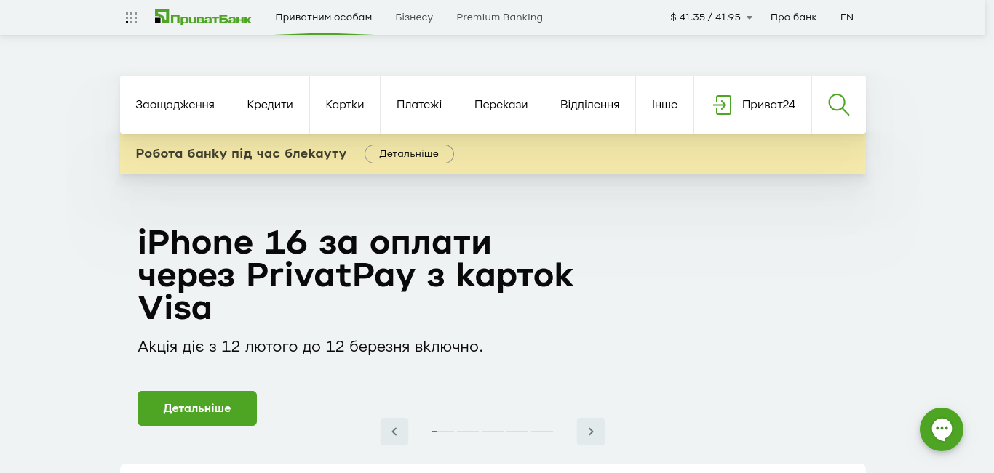994x473 pixels.
Task: Click the Приват24 login arrow icon
Action: [x=722, y=105]
